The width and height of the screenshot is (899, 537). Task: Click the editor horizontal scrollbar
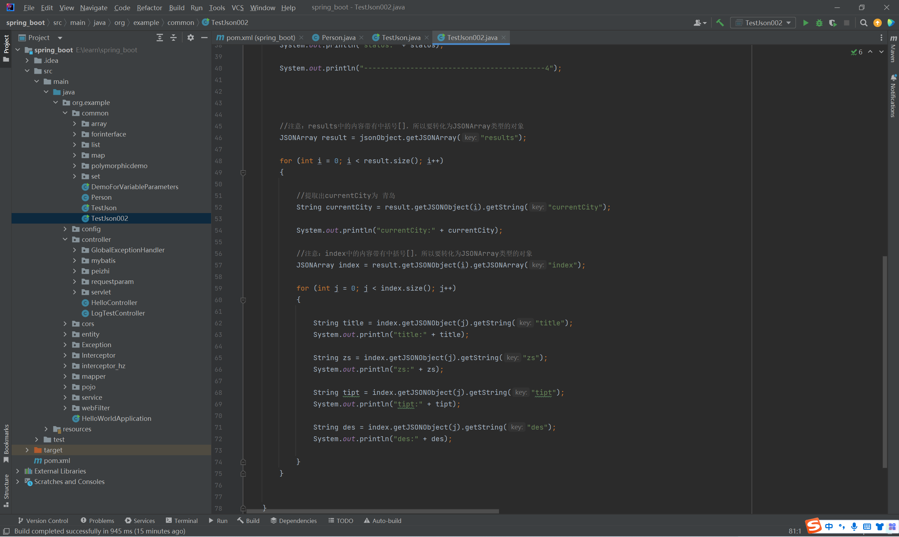[372, 511]
